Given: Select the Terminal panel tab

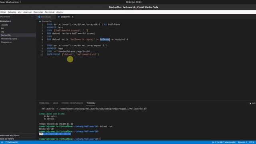Looking at the screenshot, I should pos(91,103).
